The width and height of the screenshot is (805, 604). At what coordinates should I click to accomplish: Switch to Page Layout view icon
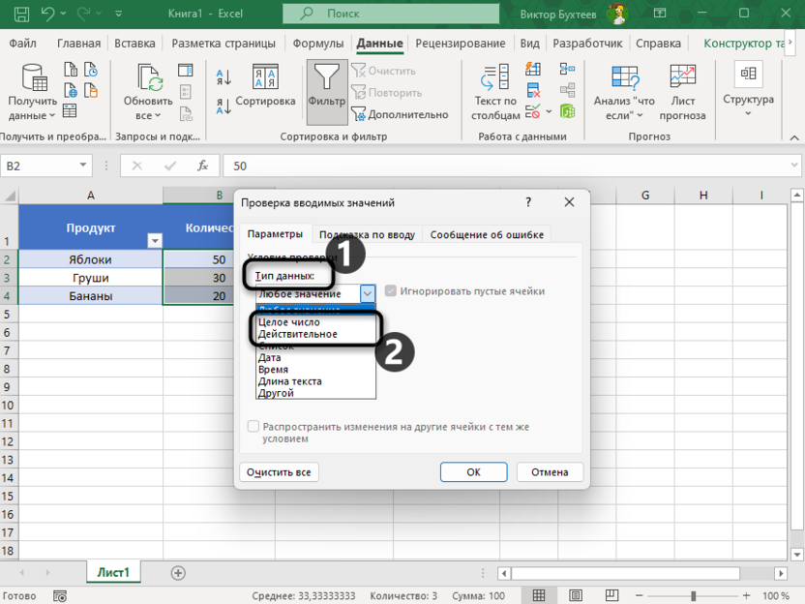coord(576,596)
